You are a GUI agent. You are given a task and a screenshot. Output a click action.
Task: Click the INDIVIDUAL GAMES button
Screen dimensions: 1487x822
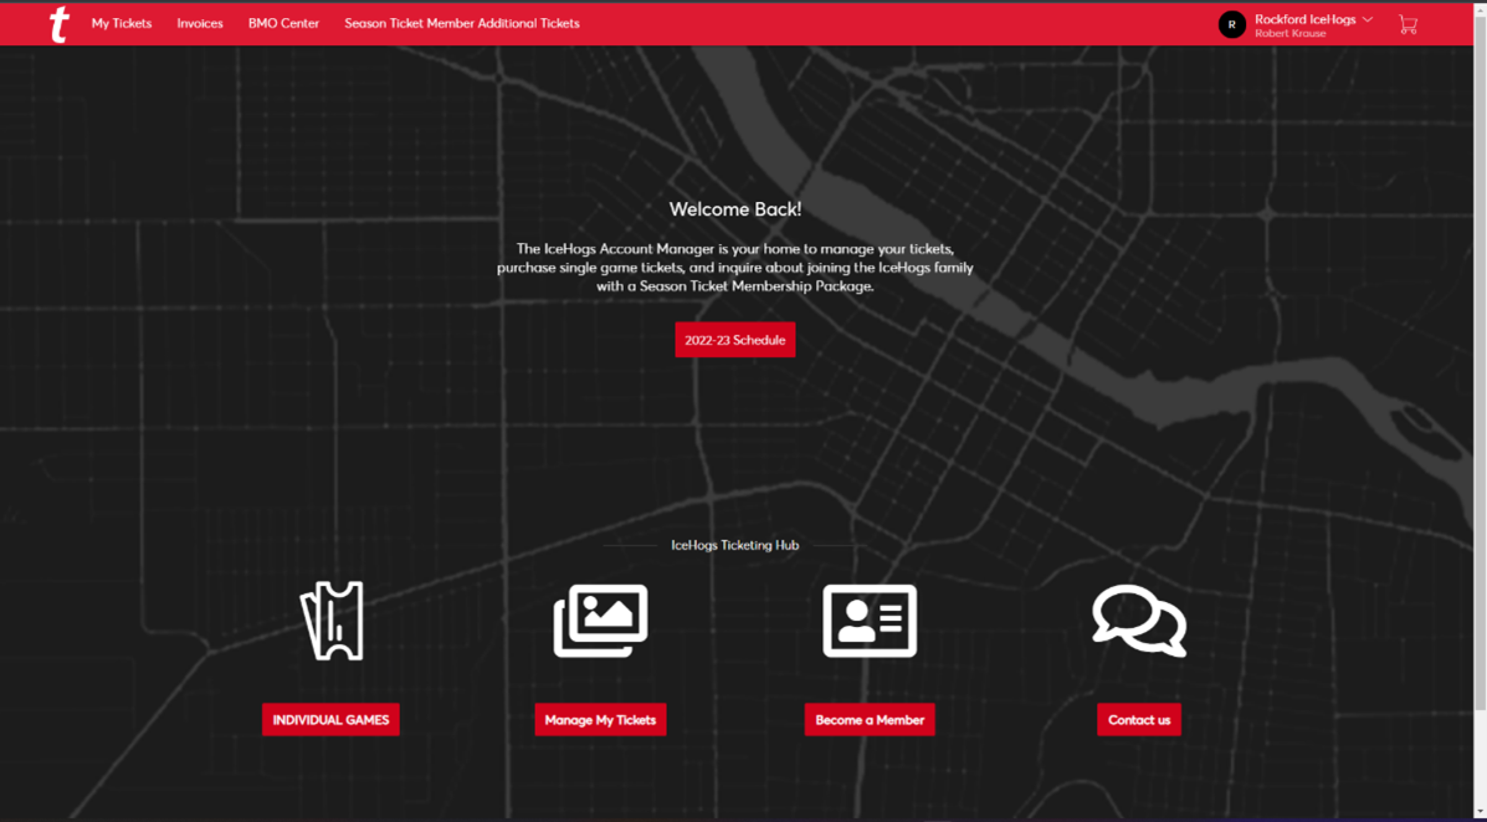[x=331, y=720]
